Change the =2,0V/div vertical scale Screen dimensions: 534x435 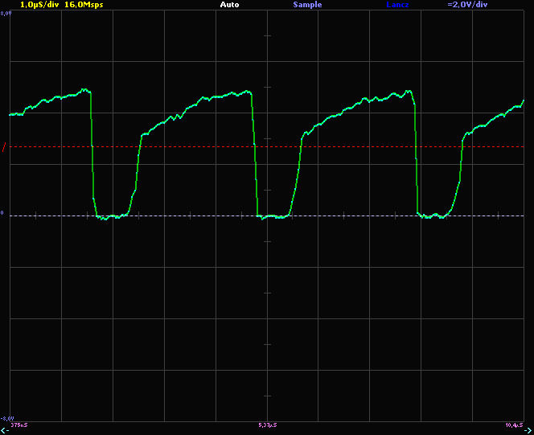pos(467,5)
